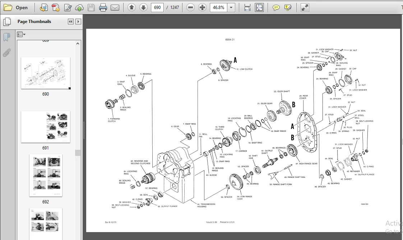403x240 pixels.
Task: Click thumbnails scrollbar up arrow
Action: 78,44
